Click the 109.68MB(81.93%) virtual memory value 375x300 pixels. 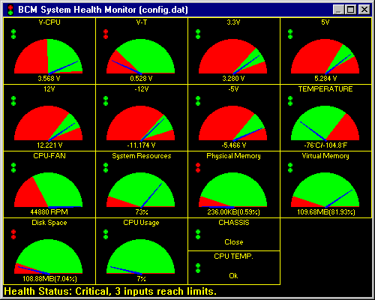[326, 212]
